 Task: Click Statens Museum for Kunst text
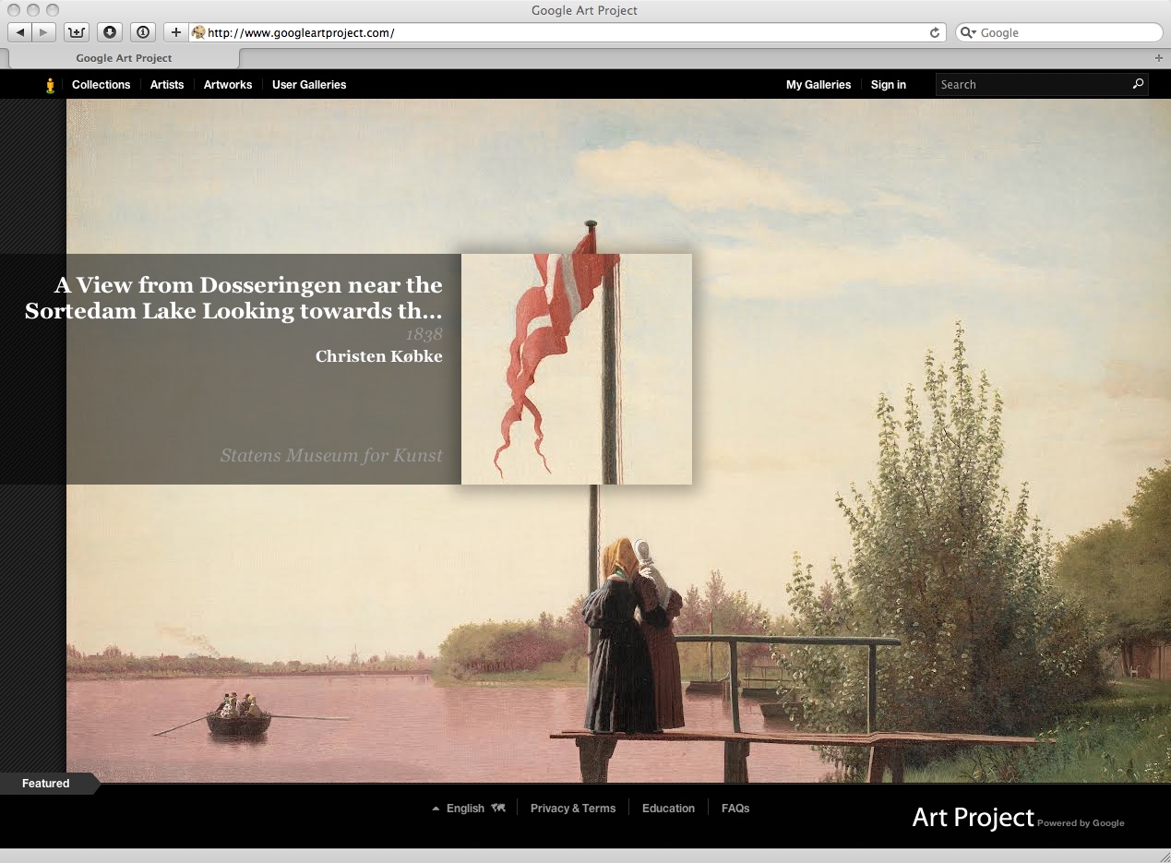pyautogui.click(x=331, y=455)
